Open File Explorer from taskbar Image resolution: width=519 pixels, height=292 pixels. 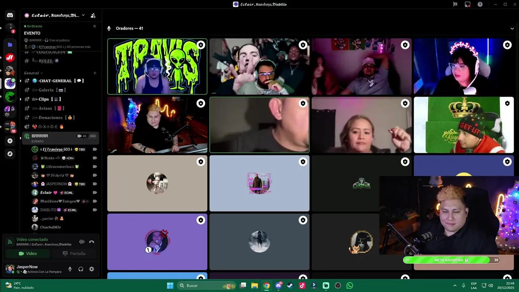pos(255,286)
